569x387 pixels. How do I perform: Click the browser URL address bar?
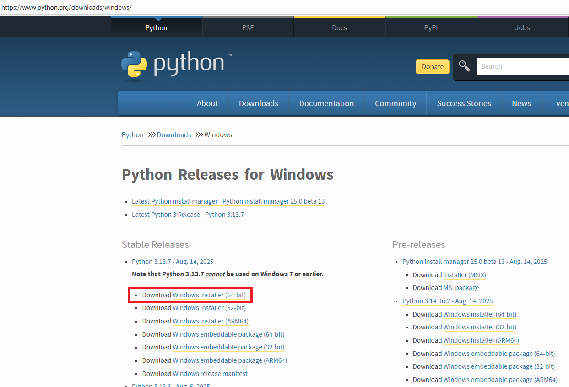284,8
